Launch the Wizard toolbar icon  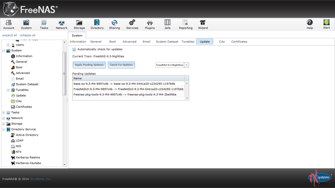tap(203, 24)
